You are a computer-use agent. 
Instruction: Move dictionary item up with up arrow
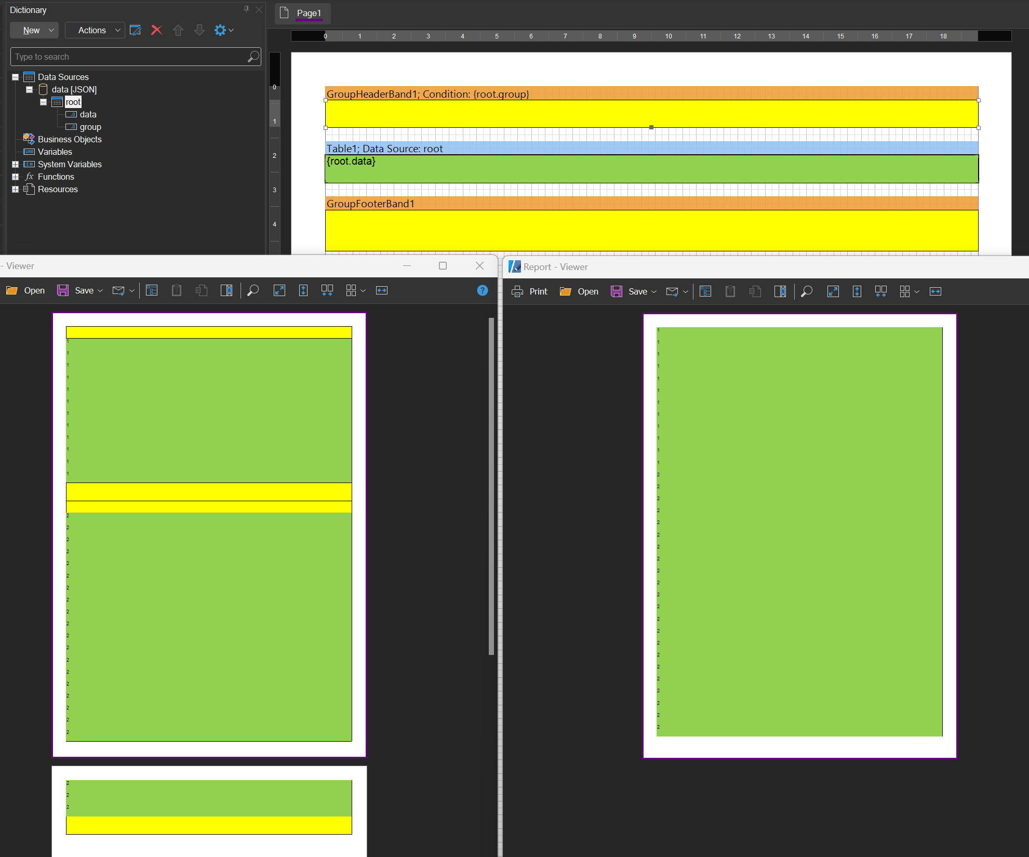178,30
